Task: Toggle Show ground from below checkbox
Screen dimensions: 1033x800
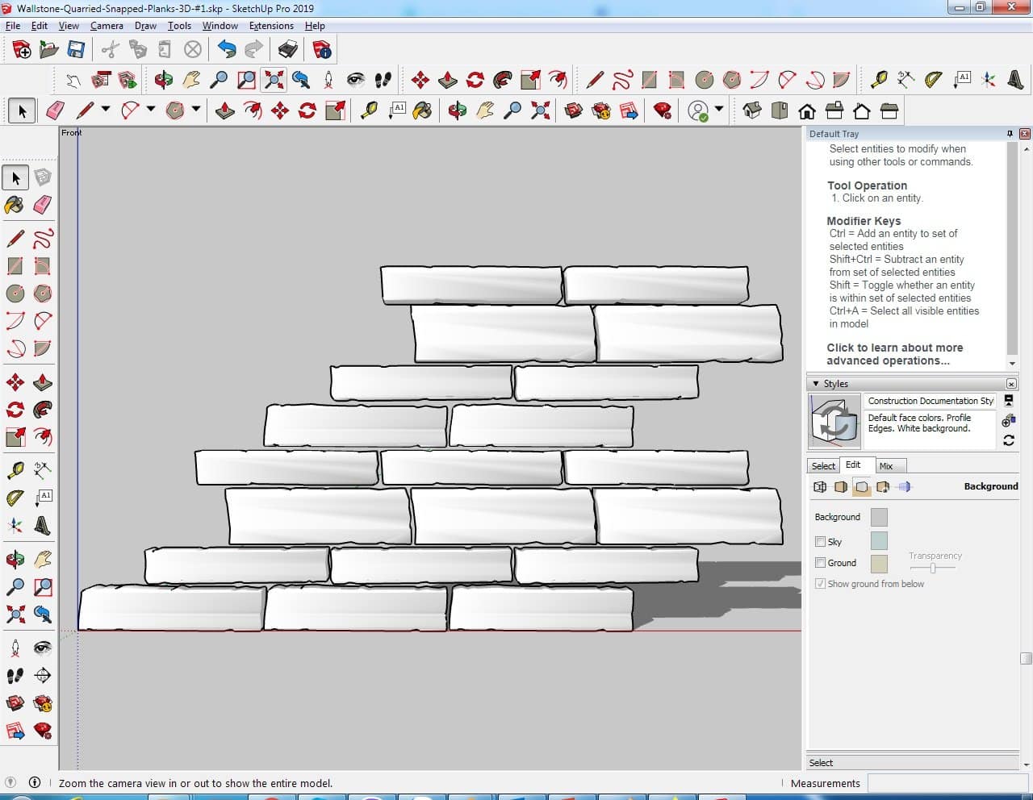Action: [821, 584]
